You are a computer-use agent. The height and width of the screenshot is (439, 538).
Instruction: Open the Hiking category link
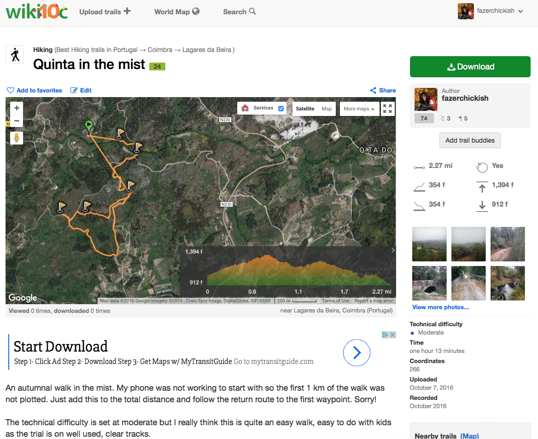[43, 50]
